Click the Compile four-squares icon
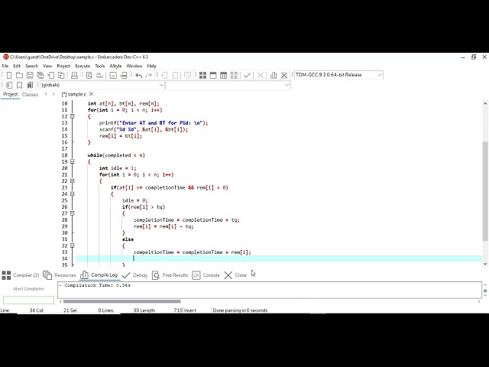The width and height of the screenshot is (489, 367). pos(202,75)
